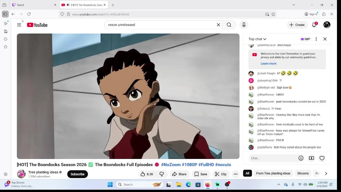
Task: Launch Microsoft Edge from taskbar
Action: [x=188, y=185]
